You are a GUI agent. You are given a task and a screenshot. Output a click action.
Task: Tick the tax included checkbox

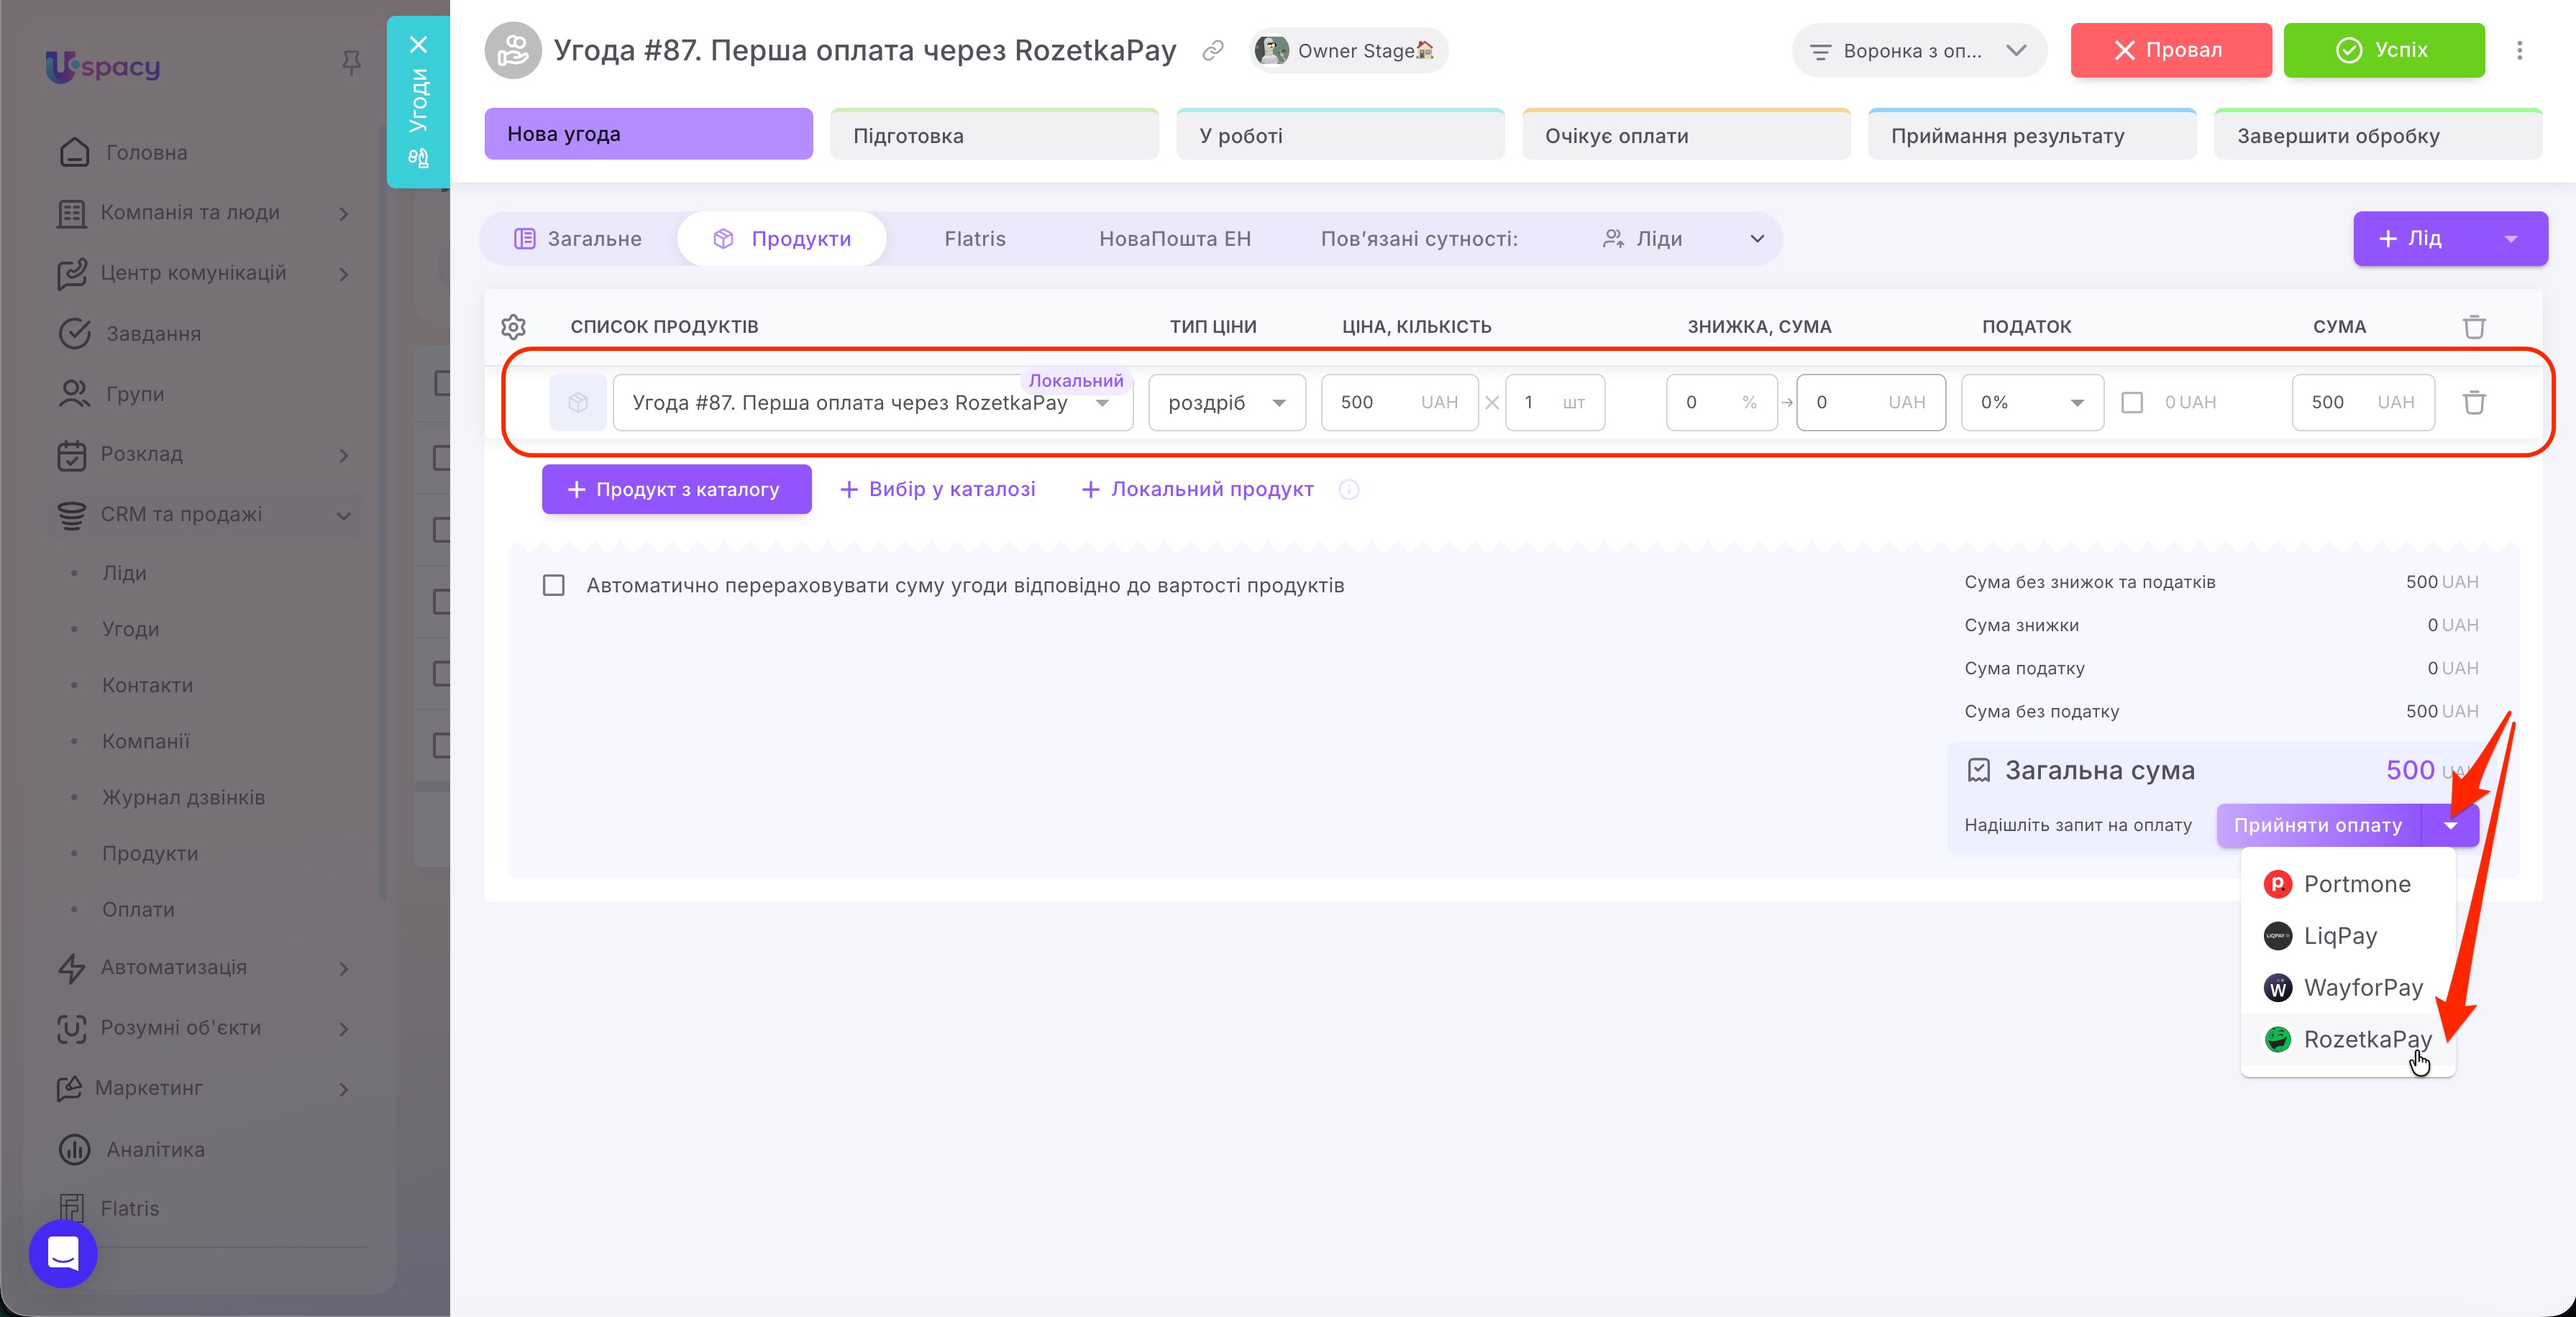2132,403
